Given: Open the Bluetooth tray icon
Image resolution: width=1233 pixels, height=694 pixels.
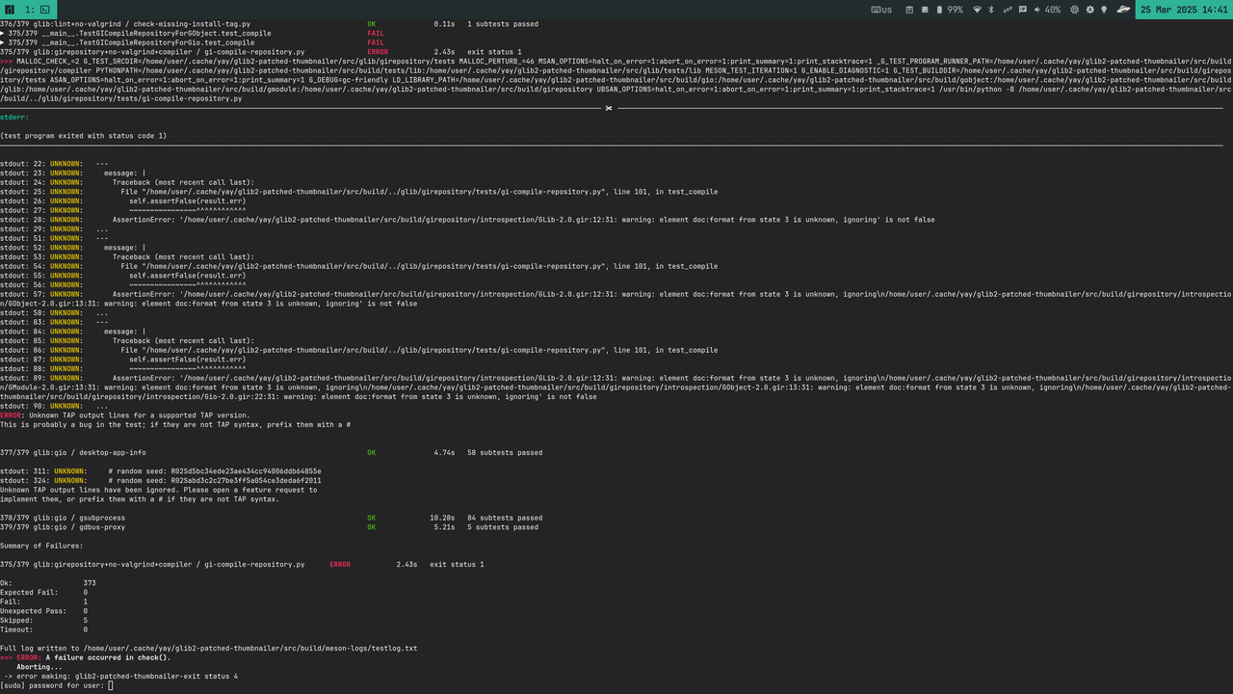Looking at the screenshot, I should coord(991,10).
